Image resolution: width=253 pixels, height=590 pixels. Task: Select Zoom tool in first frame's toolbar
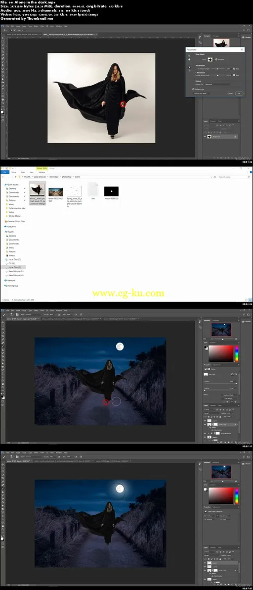click(x=2, y=103)
